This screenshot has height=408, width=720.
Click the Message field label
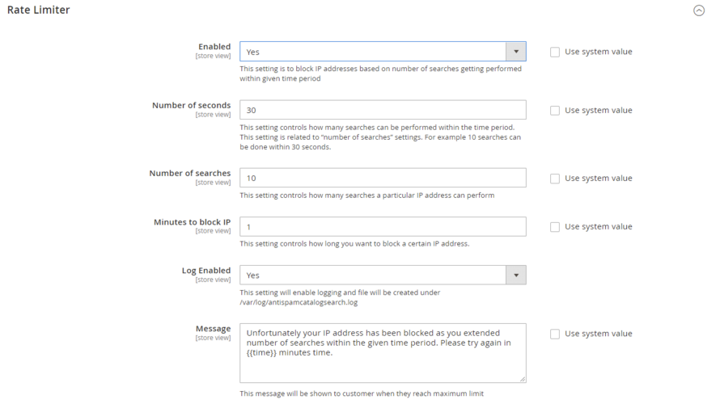(213, 329)
